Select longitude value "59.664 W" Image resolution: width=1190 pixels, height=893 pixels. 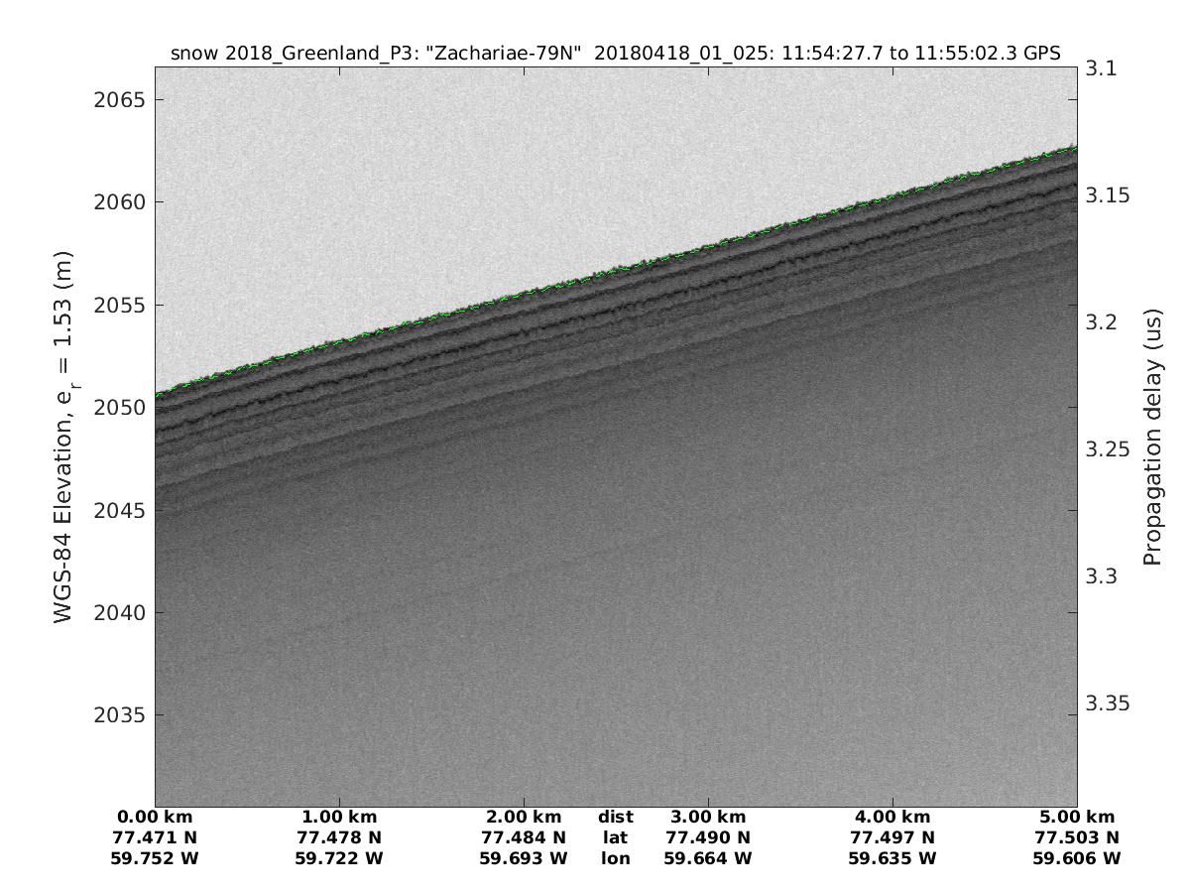(708, 858)
